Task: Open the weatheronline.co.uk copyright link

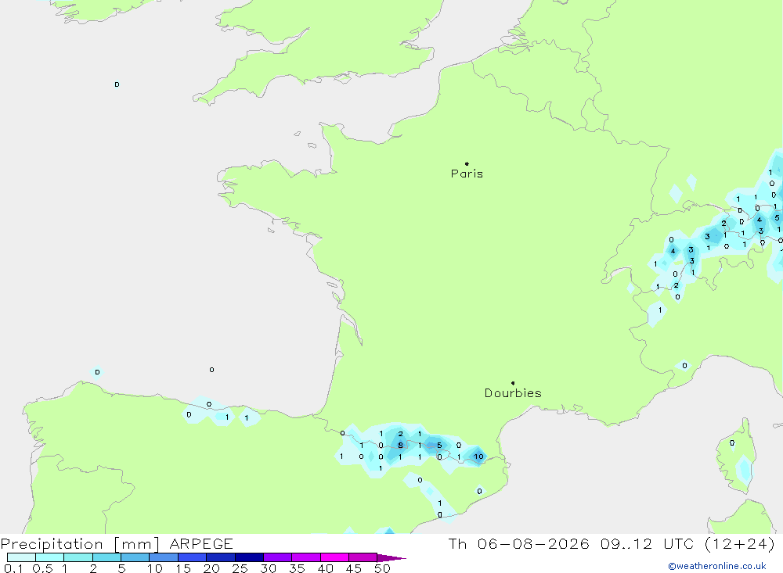Action: point(717,566)
